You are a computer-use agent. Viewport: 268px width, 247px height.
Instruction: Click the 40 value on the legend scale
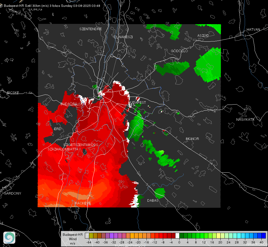point(261,242)
